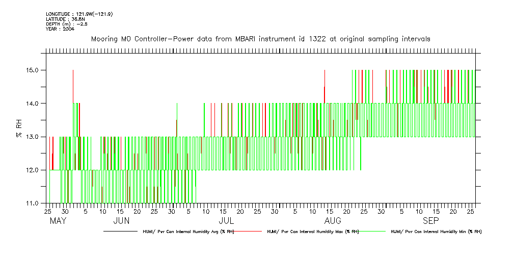Jump to the MAY month label
Screen dimensions: 514x257
point(58,221)
